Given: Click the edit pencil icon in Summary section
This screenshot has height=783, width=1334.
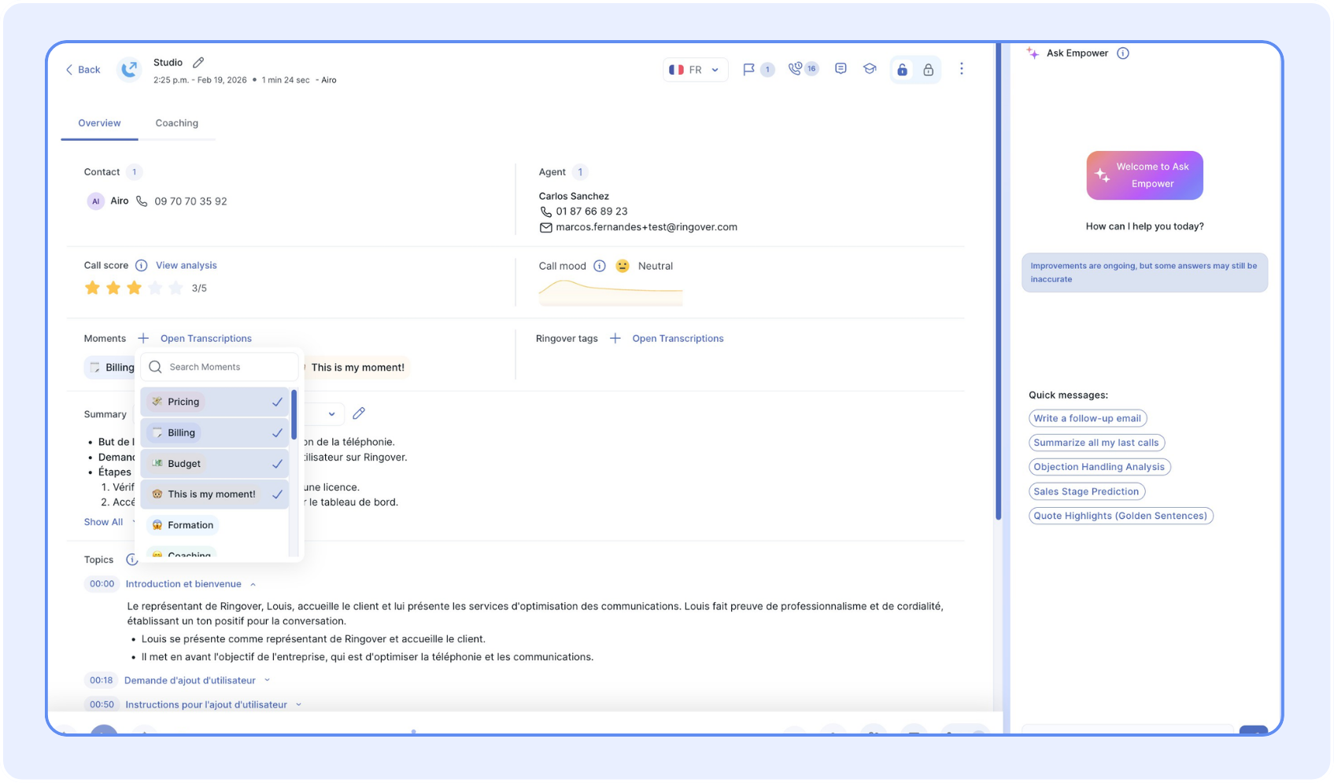Looking at the screenshot, I should 359,414.
